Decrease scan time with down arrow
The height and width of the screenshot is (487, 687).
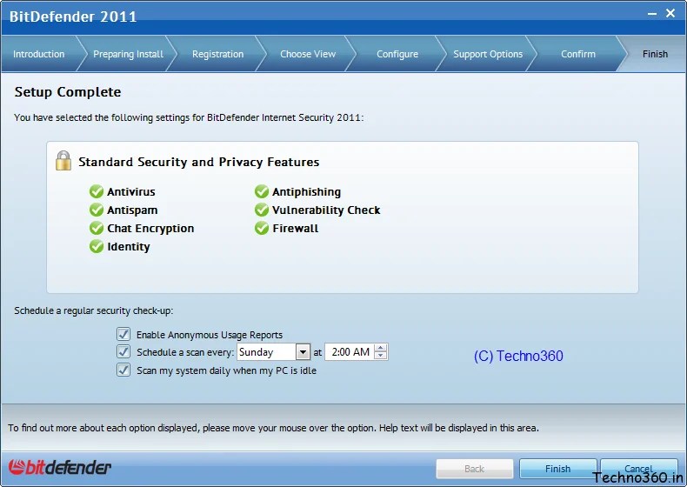[381, 356]
